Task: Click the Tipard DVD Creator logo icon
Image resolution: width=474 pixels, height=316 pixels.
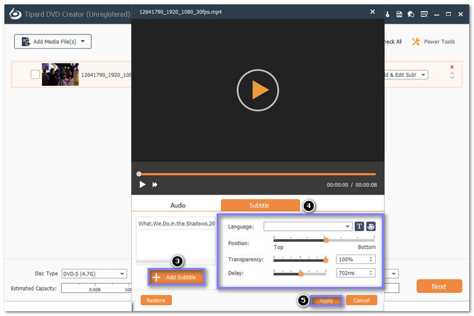Action: coord(16,14)
